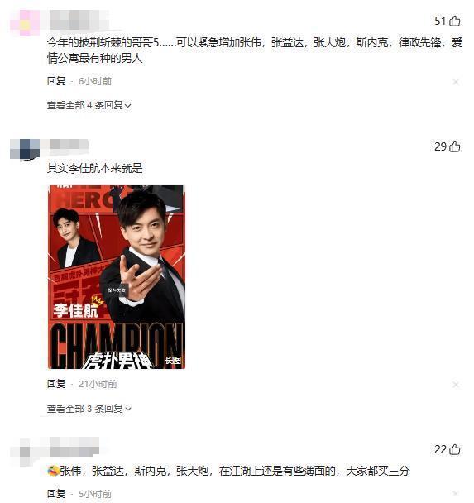Like the comment with 22 likes
Screen dimensions: 474x503
pyautogui.click(x=455, y=450)
